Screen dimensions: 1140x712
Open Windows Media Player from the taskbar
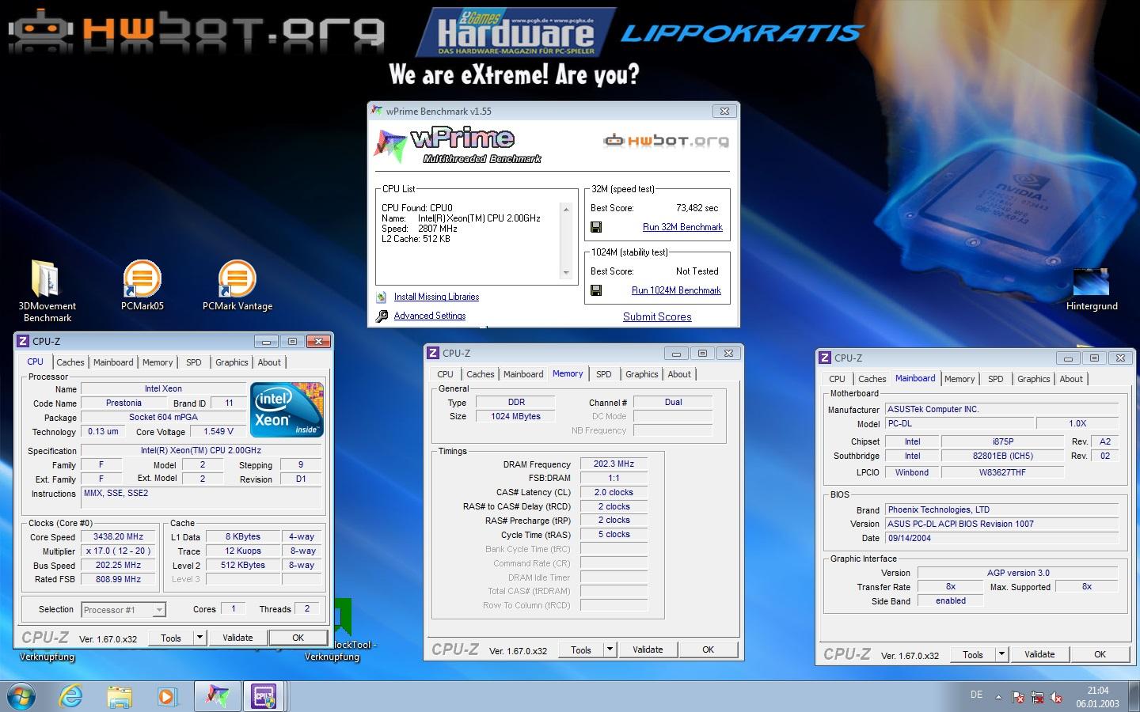tap(167, 696)
